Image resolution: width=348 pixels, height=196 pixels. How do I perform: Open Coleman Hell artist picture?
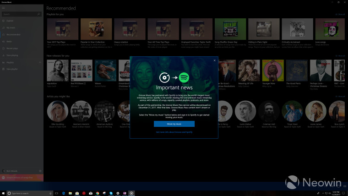point(269,111)
